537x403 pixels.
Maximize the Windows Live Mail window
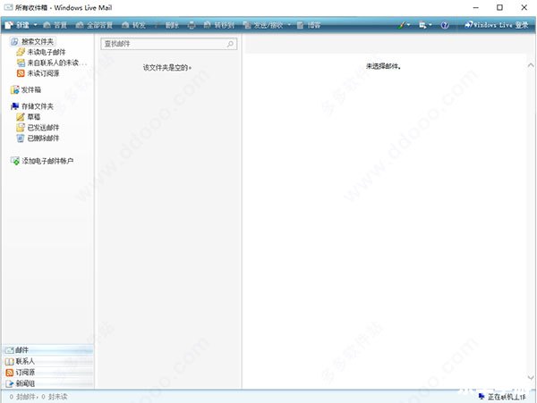click(499, 7)
